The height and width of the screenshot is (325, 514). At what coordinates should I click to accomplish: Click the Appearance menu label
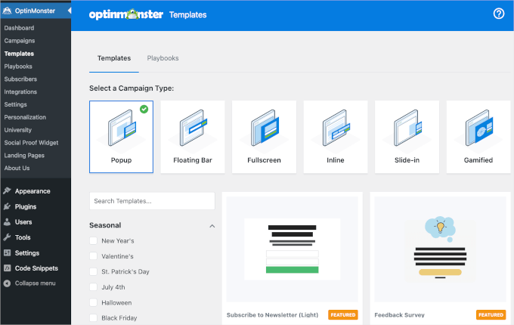[33, 191]
